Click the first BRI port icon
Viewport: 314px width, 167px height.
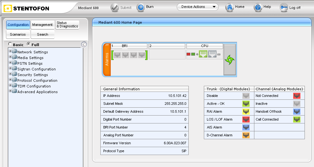117,55
